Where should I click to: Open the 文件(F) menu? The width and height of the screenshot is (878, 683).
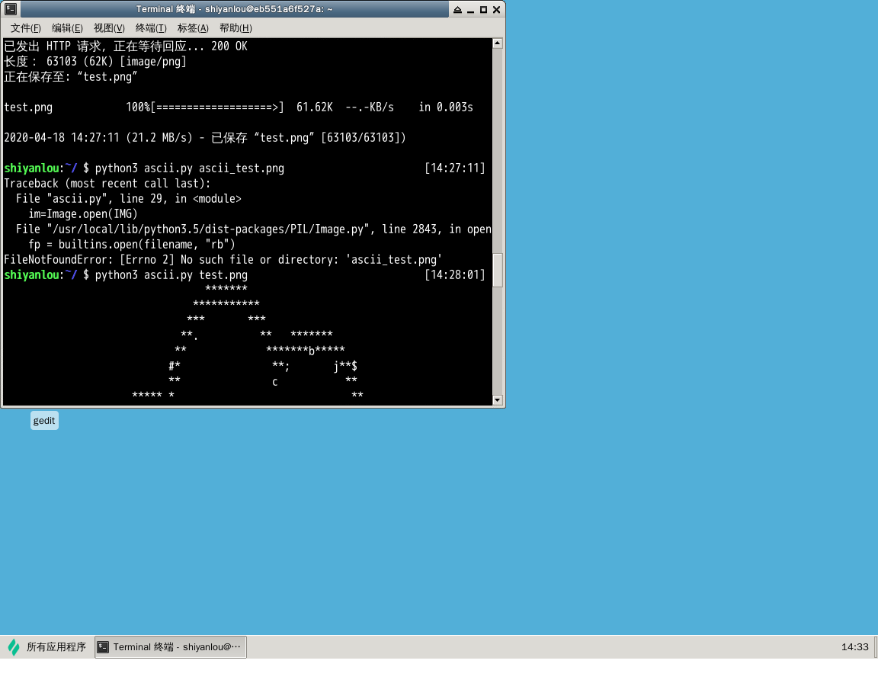(25, 28)
